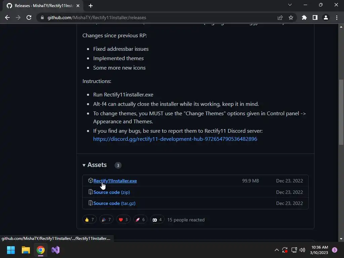Click the 'Some more new icons' bullet text
344x258 pixels.
tap(119, 68)
